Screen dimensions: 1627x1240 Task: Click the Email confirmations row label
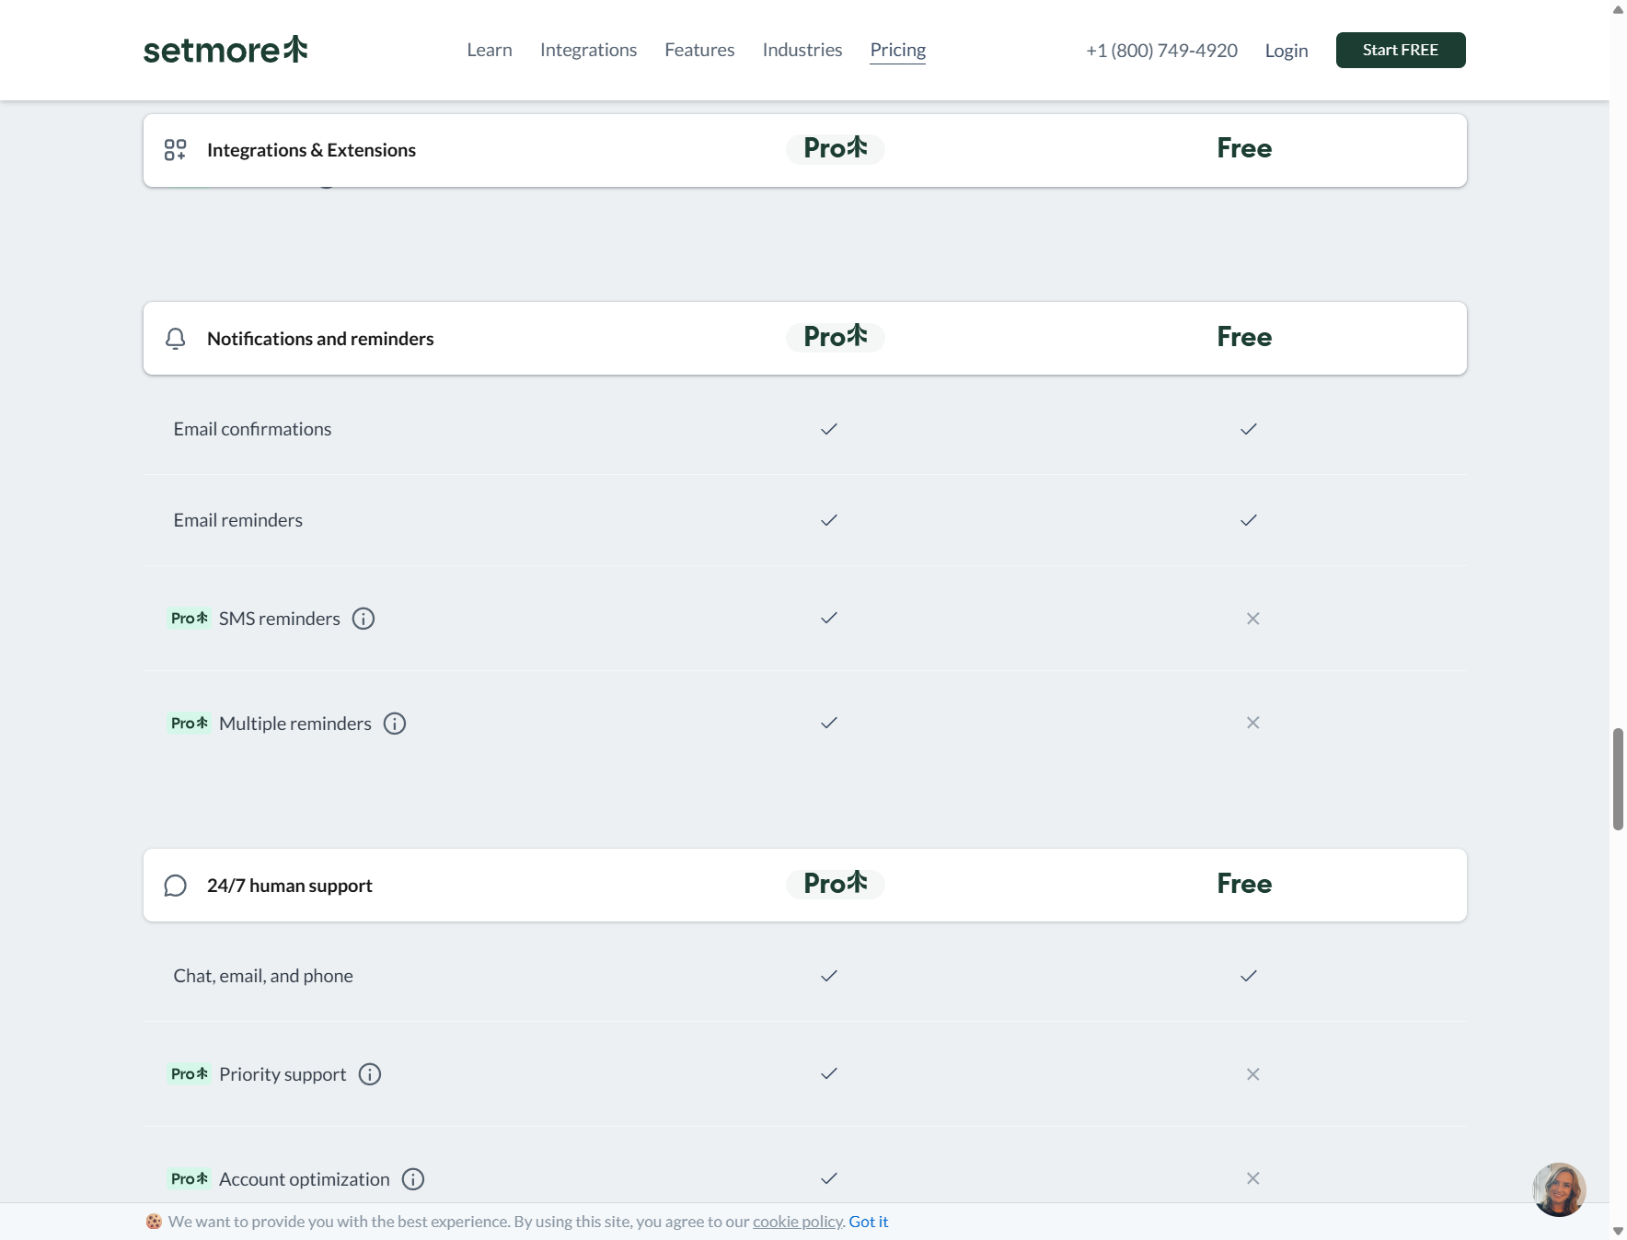[252, 429]
